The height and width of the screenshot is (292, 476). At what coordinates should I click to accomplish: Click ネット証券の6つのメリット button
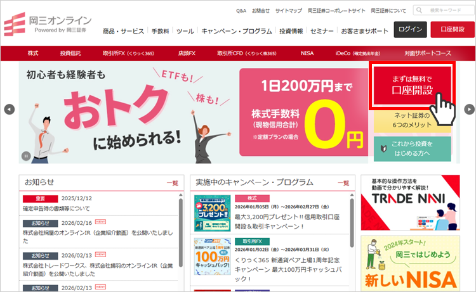412,120
